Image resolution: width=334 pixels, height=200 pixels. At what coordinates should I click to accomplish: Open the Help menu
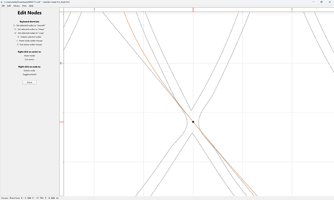pos(31,6)
